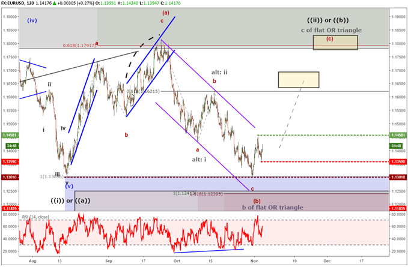
Task: Click the dark red 1.13010 tag on right axis
Action: [398, 178]
